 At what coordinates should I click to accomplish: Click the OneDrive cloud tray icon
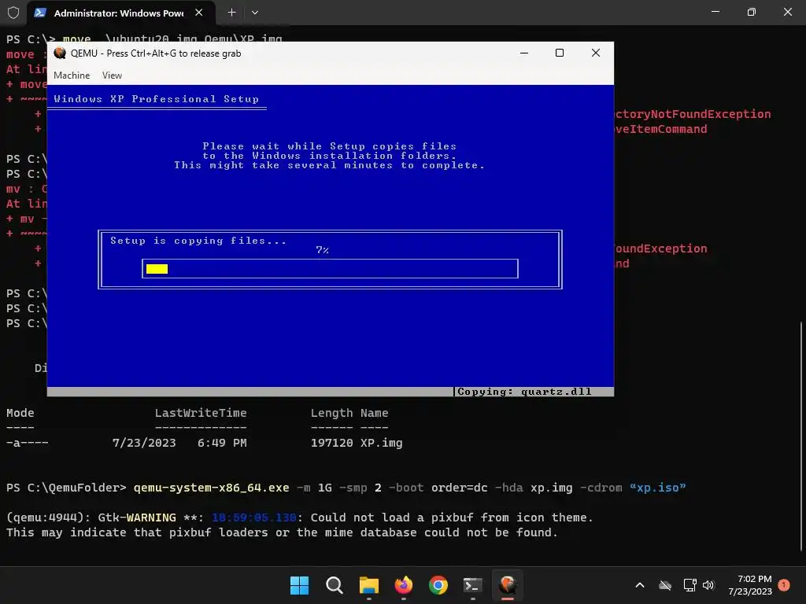tap(665, 585)
